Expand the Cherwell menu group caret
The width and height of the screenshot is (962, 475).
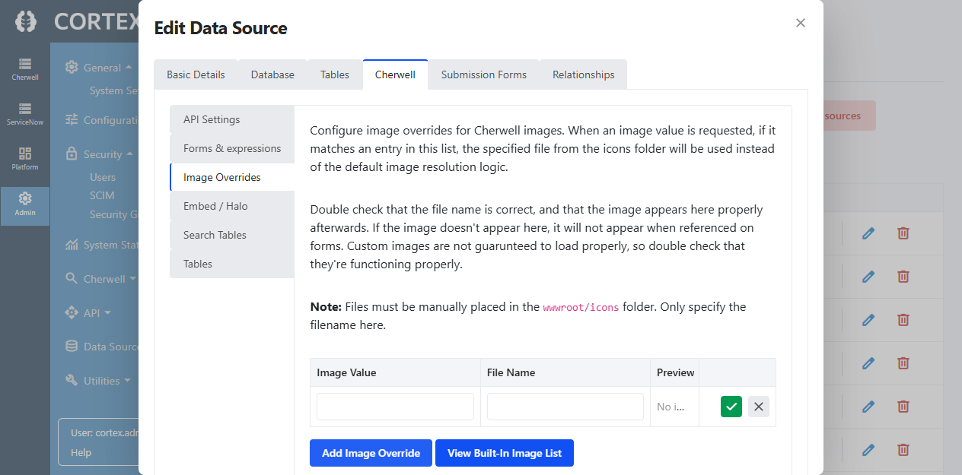(x=132, y=278)
